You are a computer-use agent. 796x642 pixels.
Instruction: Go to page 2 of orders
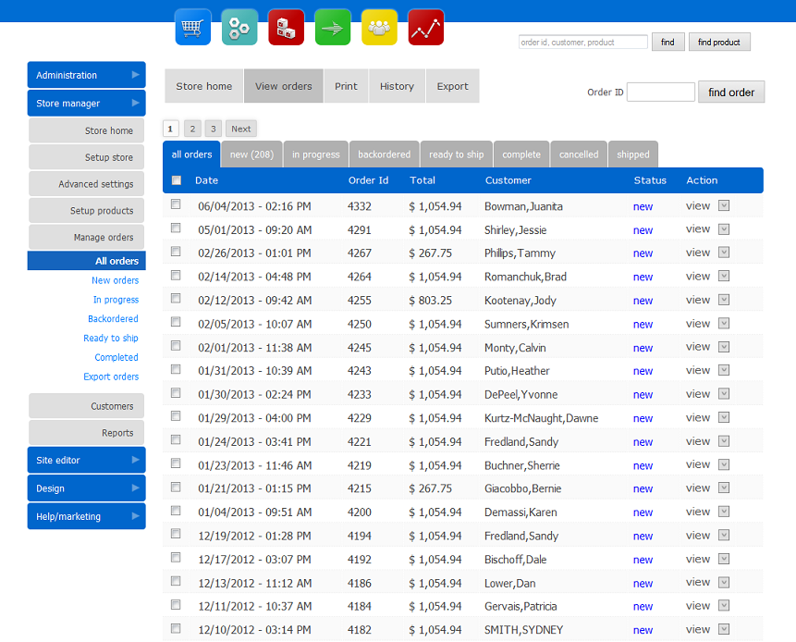tap(192, 130)
